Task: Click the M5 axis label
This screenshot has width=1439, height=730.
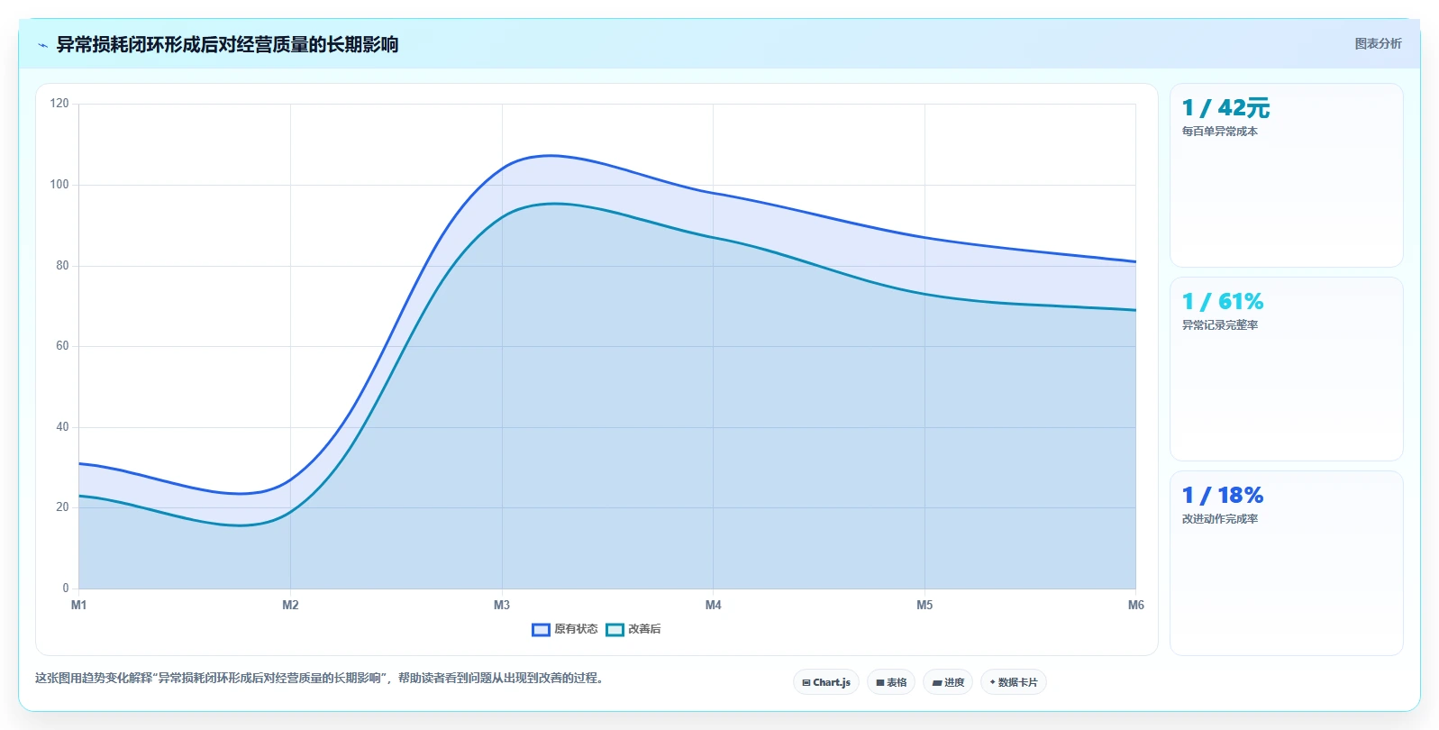Action: click(x=924, y=605)
